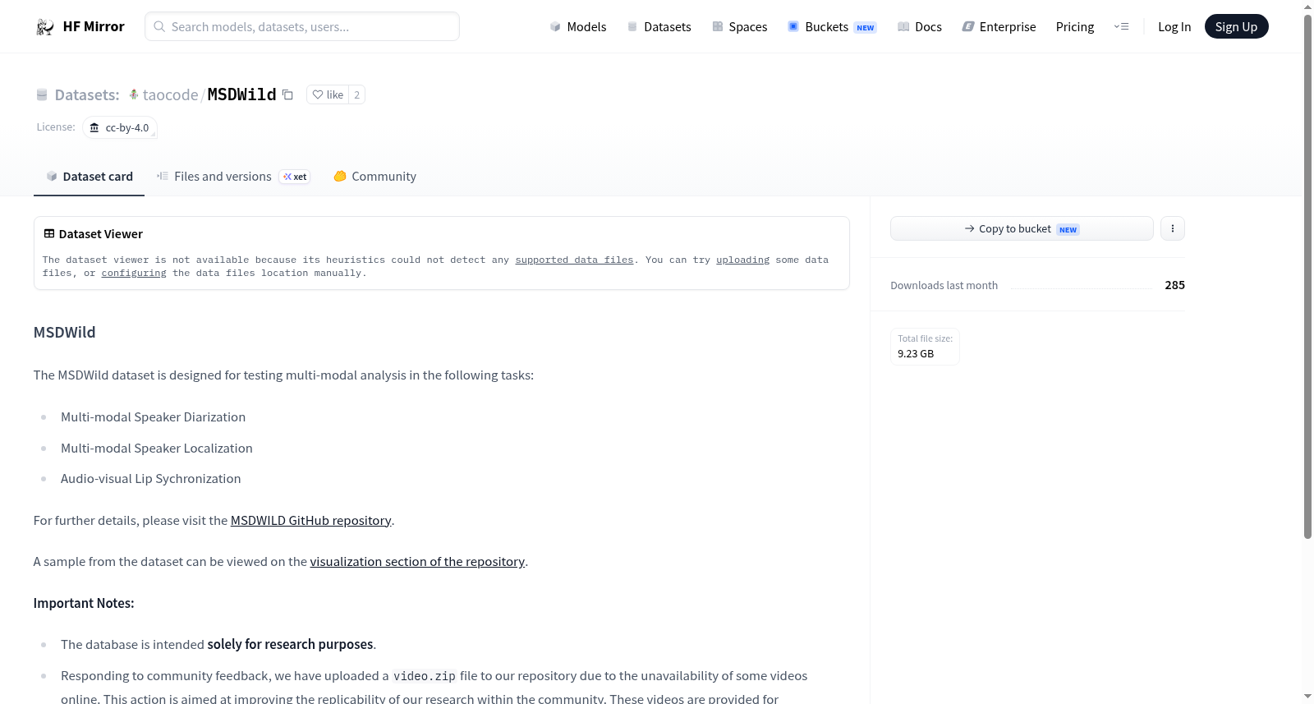Click the Multi-modal Speaker Localization item
This screenshot has width=1314, height=704.
tap(157, 448)
